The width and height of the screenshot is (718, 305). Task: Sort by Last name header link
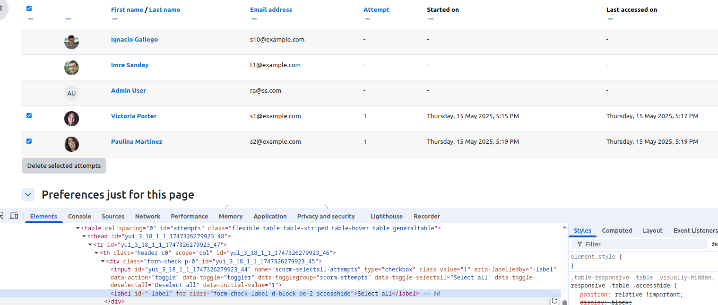pos(164,9)
